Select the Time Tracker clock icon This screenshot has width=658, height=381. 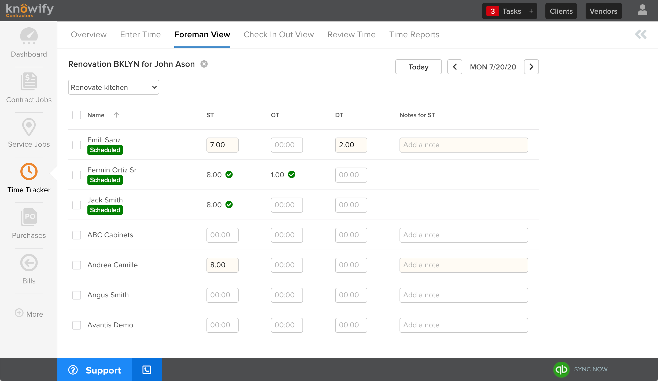point(29,172)
